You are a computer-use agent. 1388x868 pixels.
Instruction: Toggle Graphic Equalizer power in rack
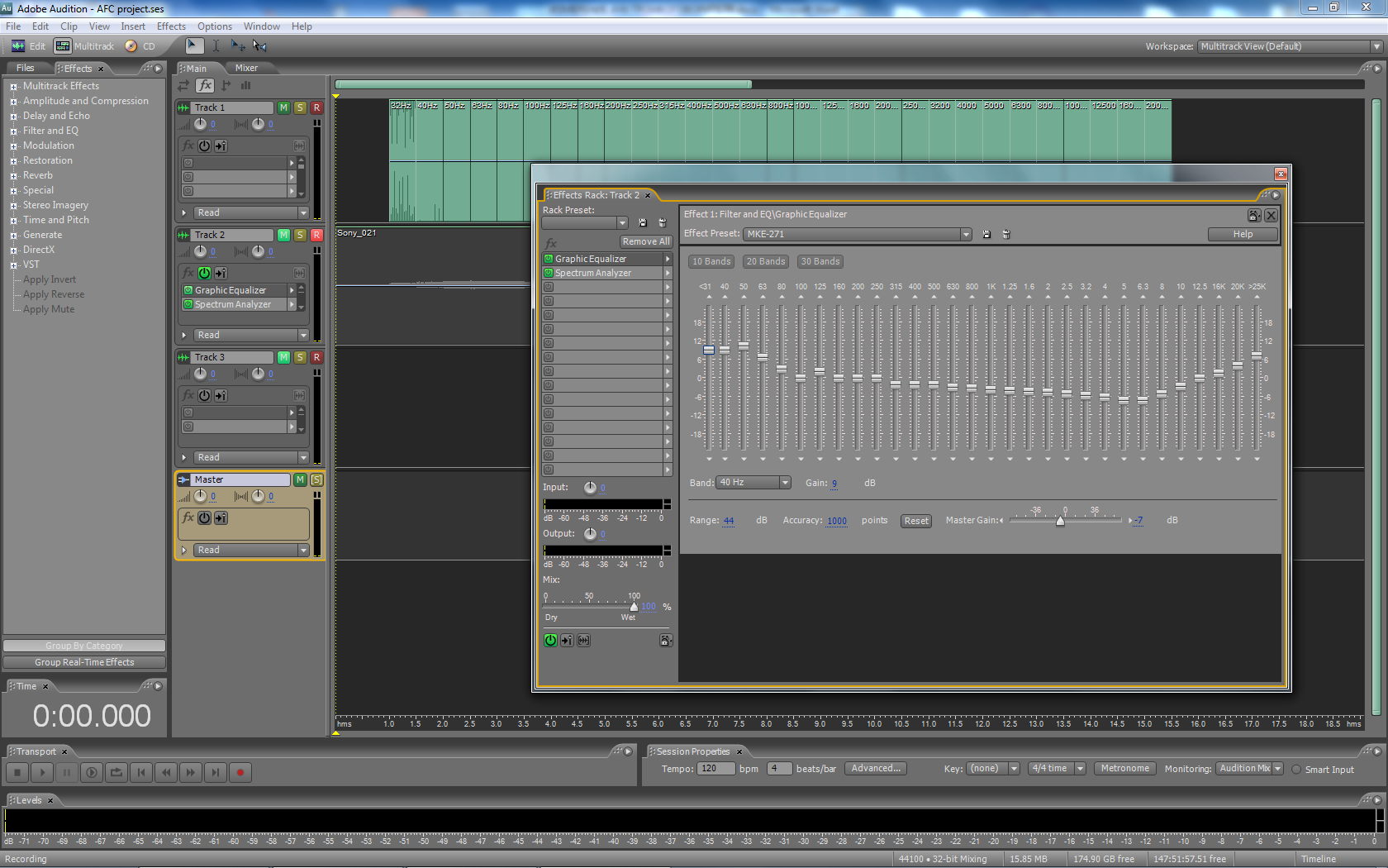point(549,259)
